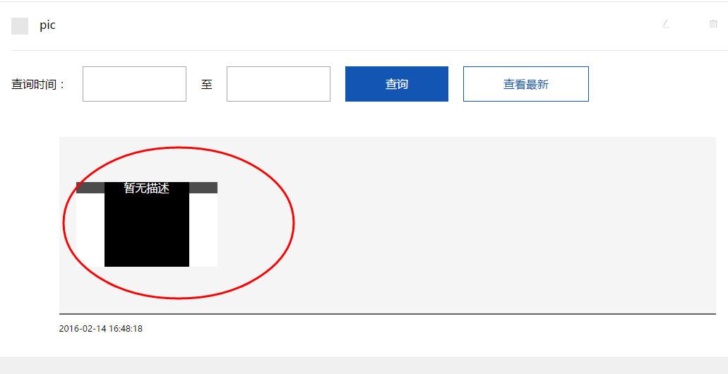Click the blue 查询 button
This screenshot has width=728, height=374.
coord(397,84)
